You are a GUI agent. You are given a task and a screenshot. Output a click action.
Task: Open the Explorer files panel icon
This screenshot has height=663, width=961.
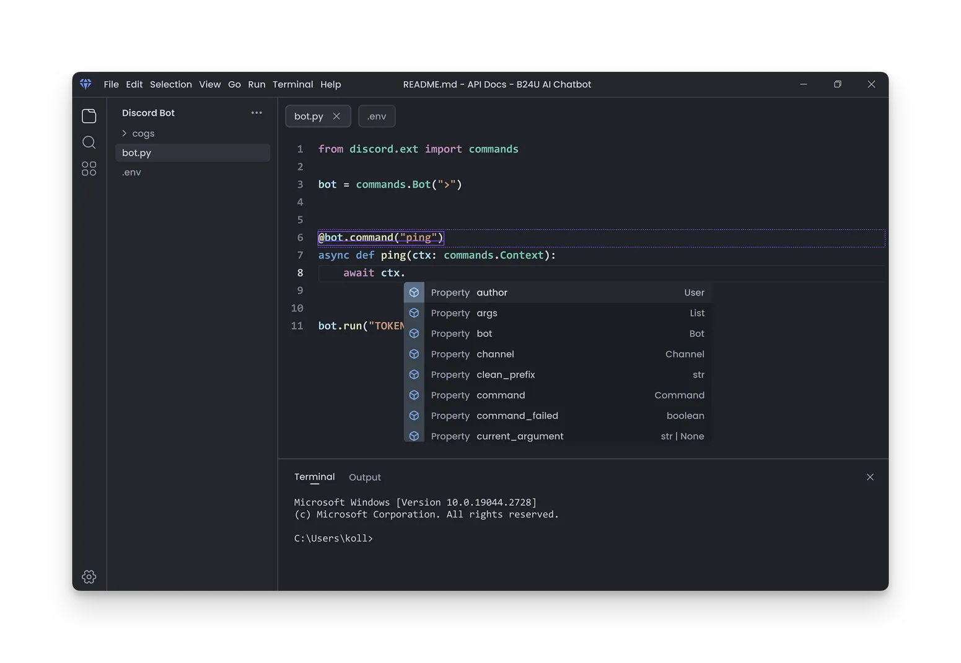pos(89,116)
